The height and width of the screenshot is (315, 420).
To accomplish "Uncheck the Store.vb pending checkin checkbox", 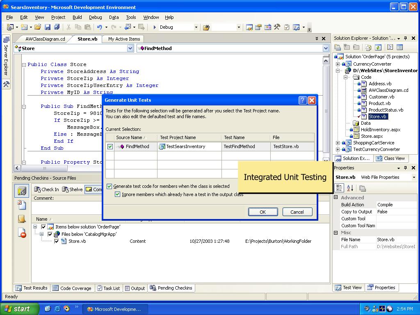I will coord(56,241).
